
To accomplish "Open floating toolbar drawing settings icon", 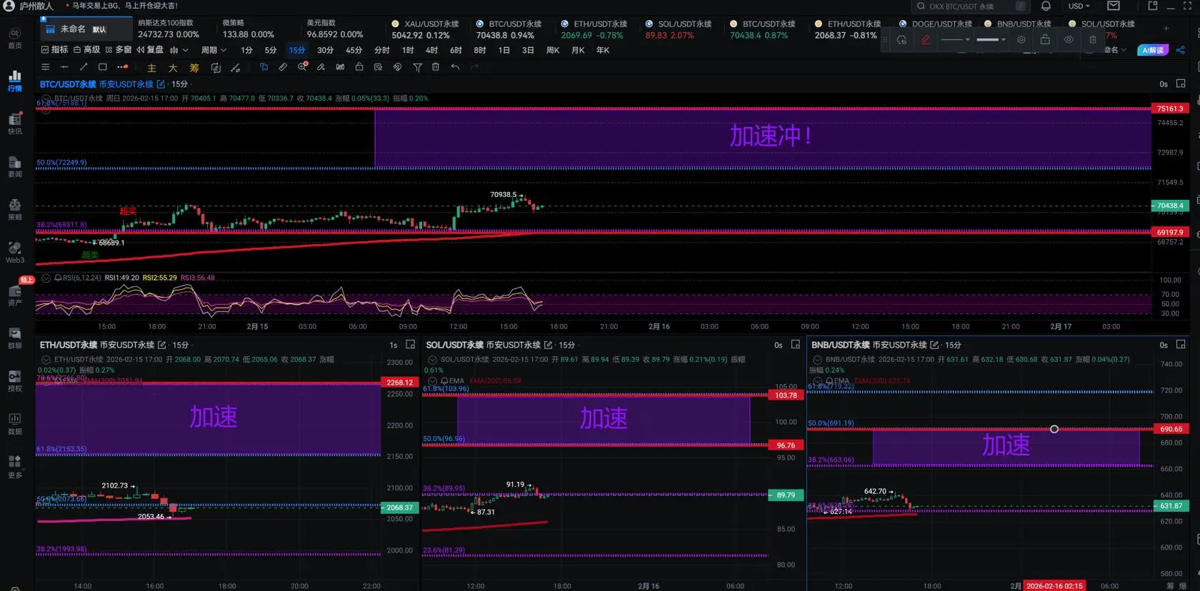I will pos(1021,40).
